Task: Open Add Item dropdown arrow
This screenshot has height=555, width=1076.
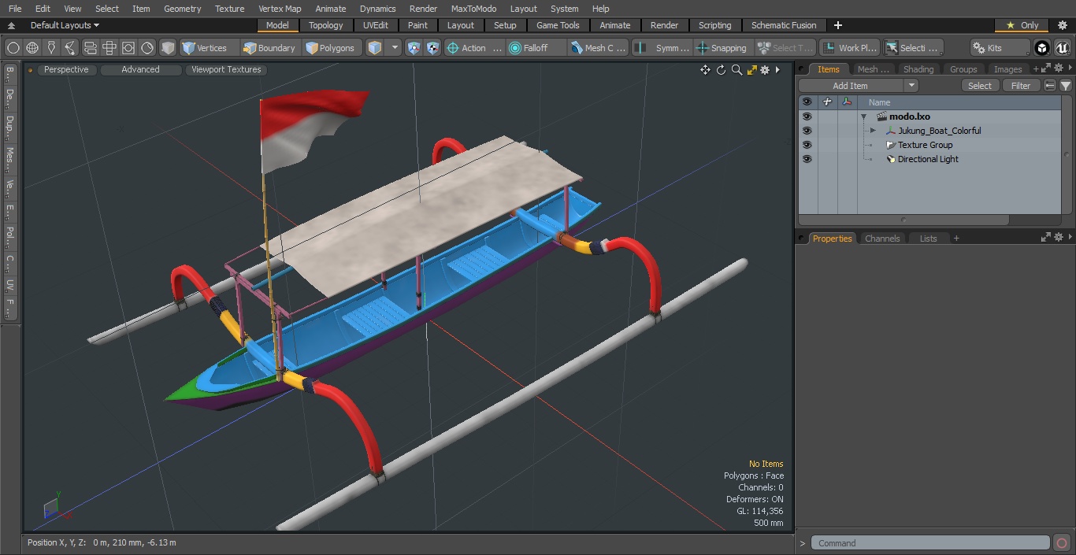Action: 911,86
